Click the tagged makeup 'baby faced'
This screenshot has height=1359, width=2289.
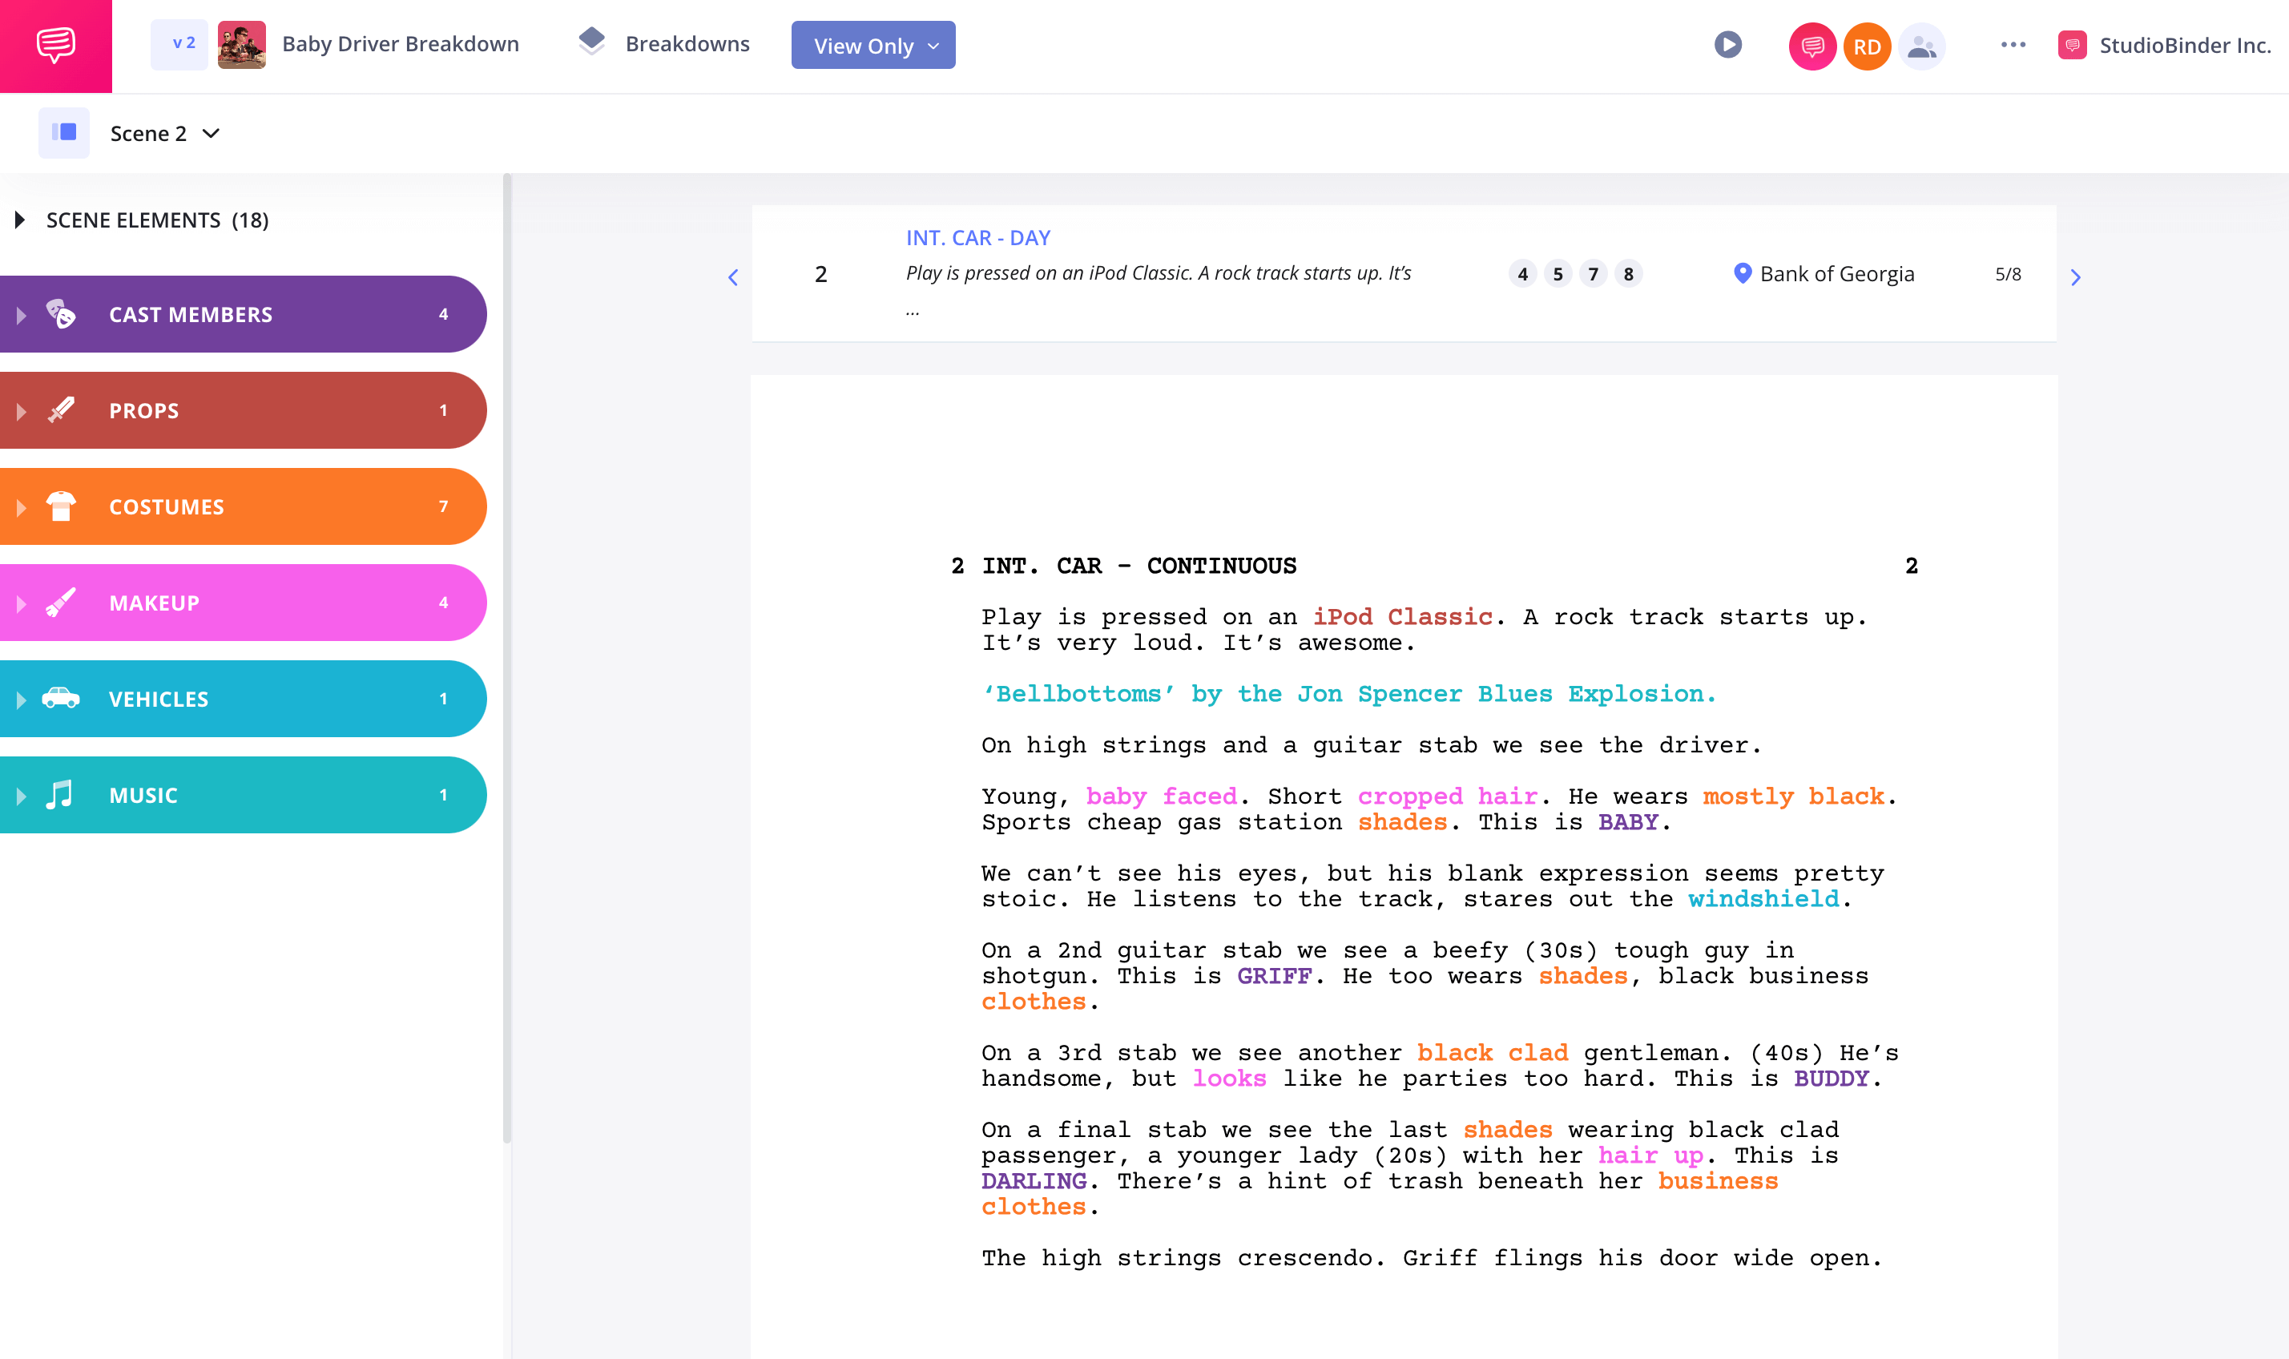tap(1161, 796)
